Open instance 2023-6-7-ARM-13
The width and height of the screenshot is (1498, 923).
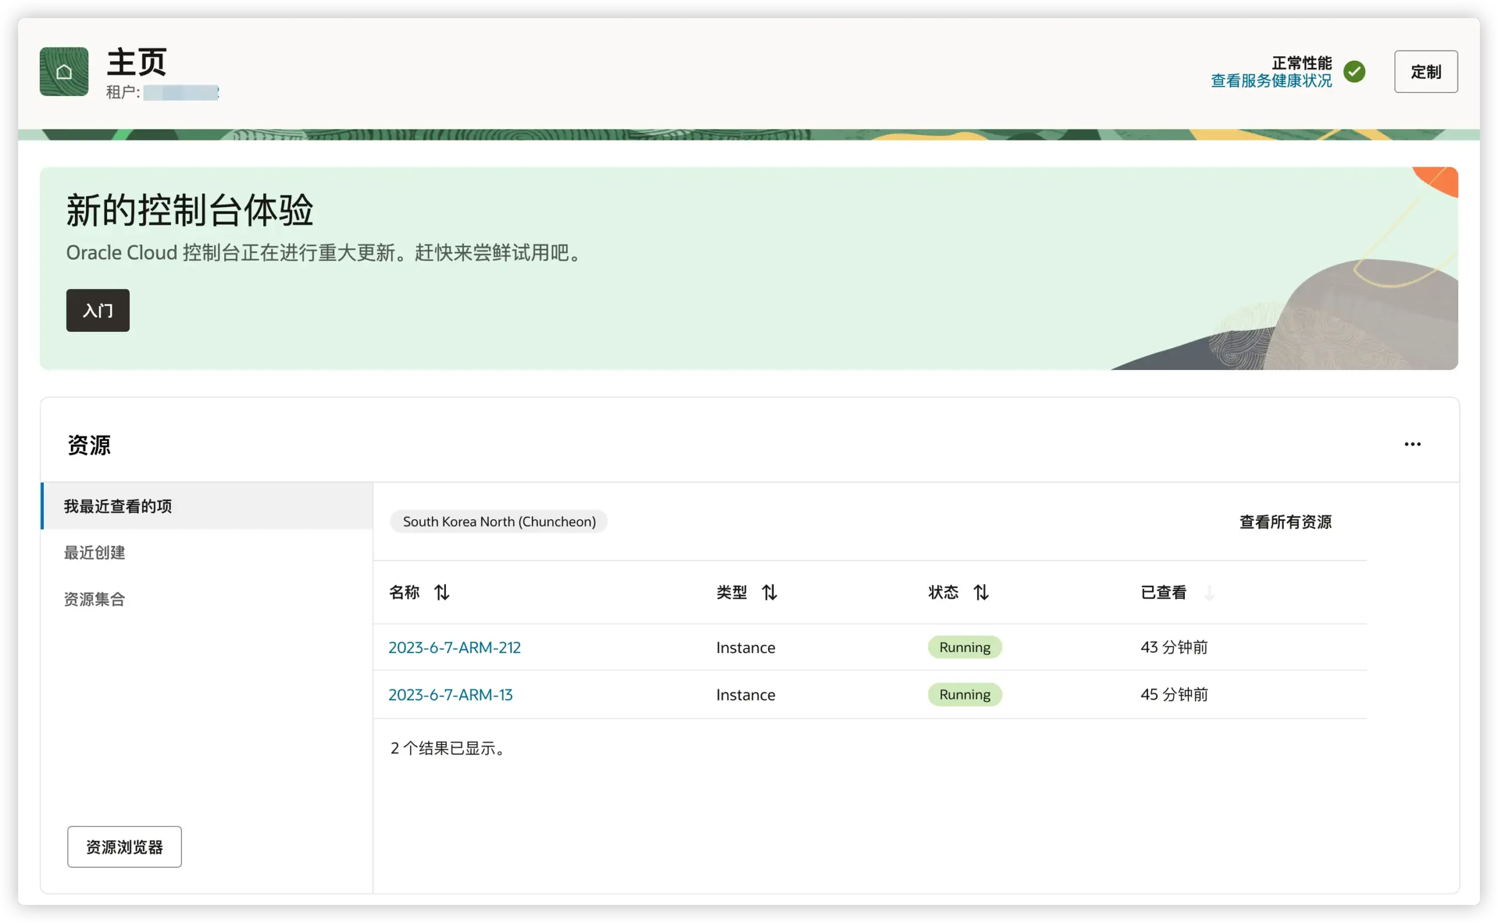(450, 694)
